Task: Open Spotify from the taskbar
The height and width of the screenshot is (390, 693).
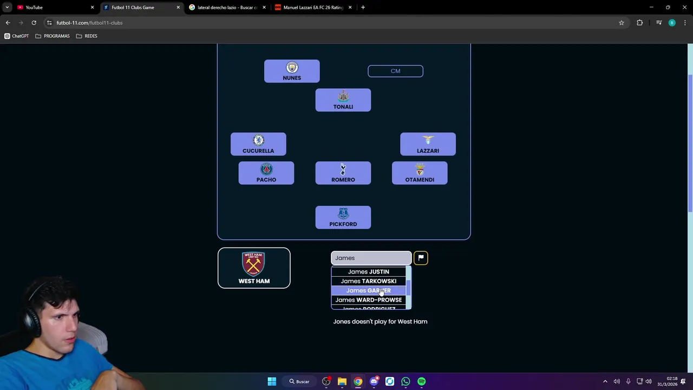Action: point(421,381)
